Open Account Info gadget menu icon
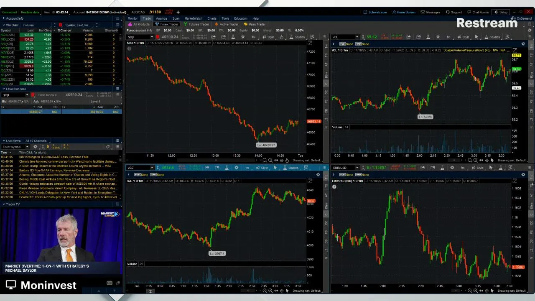 (x=117, y=18)
